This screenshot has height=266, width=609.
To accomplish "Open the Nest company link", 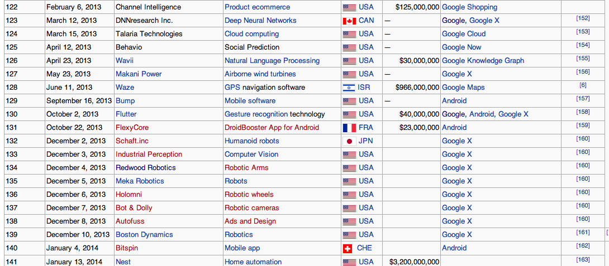I will (123, 262).
